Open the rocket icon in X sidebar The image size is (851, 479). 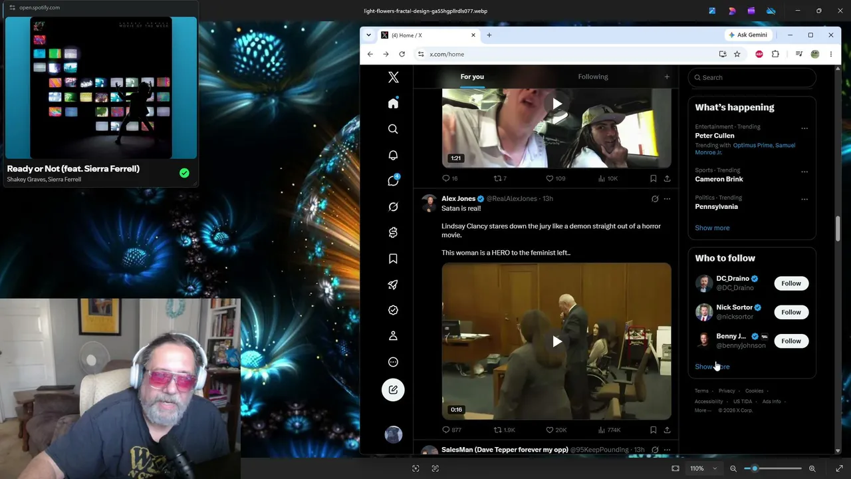[393, 285]
